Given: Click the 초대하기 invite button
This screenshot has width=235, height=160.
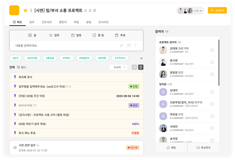Looking at the screenshot, I should click(217, 11).
